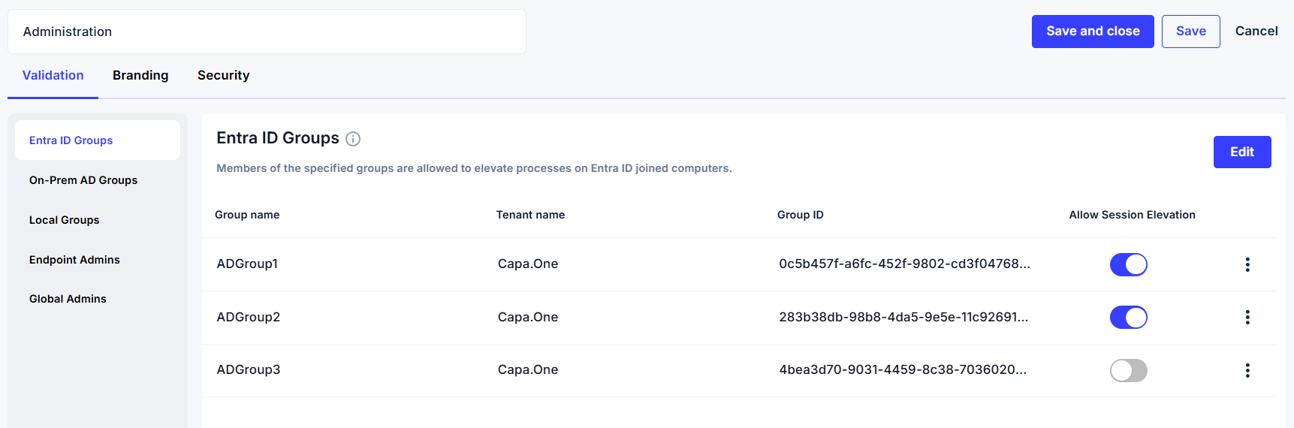
Task: Select the ADGroup3 group name cell
Action: coord(249,369)
